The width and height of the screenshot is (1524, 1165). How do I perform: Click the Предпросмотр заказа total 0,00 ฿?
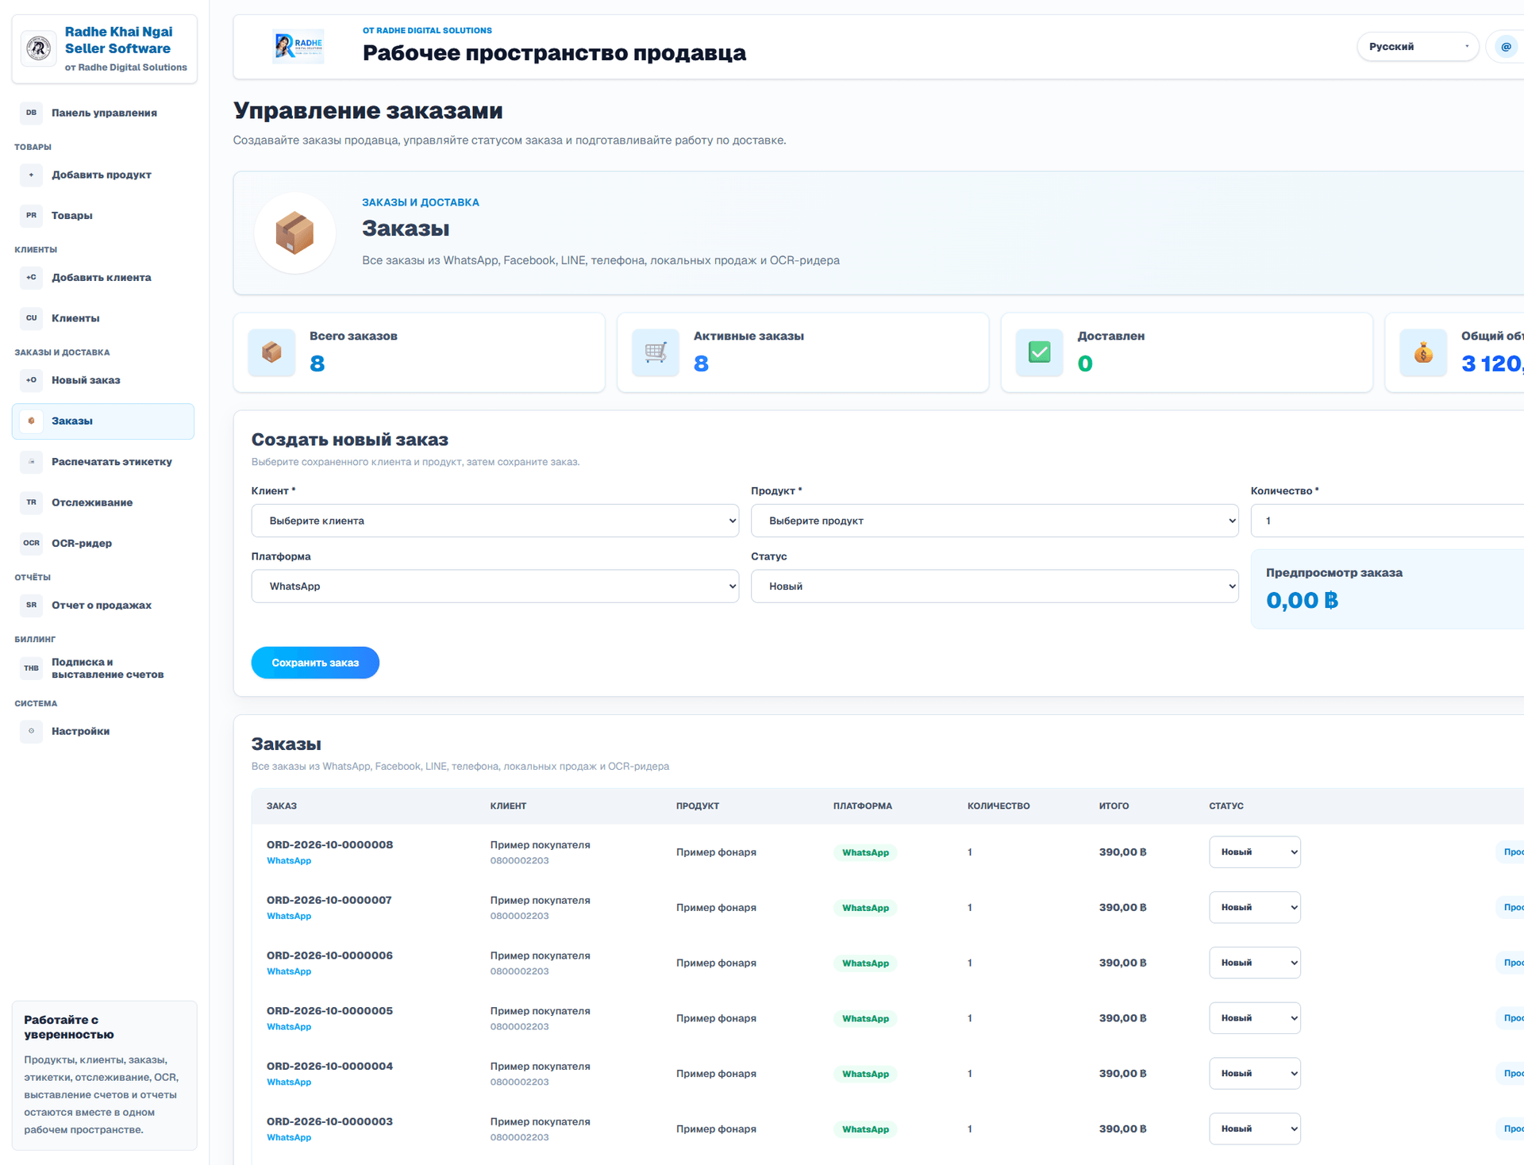click(x=1302, y=601)
